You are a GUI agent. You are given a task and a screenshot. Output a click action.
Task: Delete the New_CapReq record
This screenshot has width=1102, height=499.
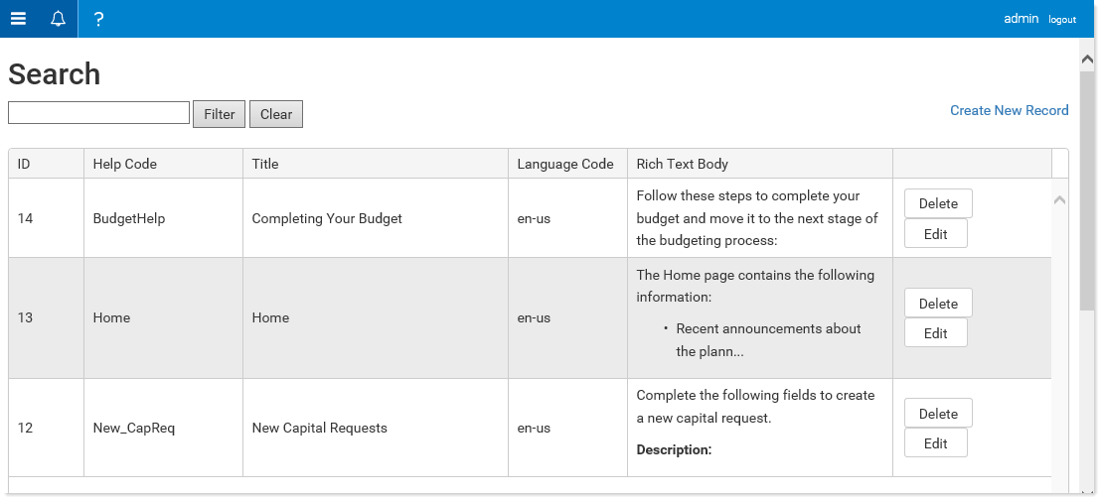pyautogui.click(x=938, y=414)
